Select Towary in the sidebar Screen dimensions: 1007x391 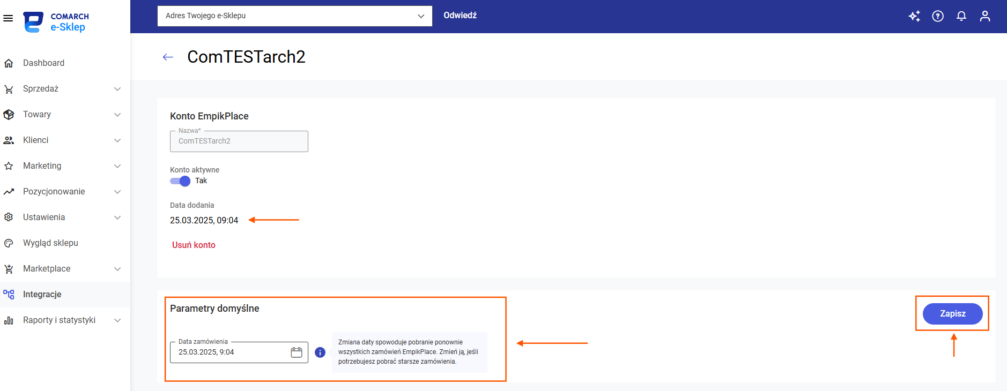click(x=65, y=115)
